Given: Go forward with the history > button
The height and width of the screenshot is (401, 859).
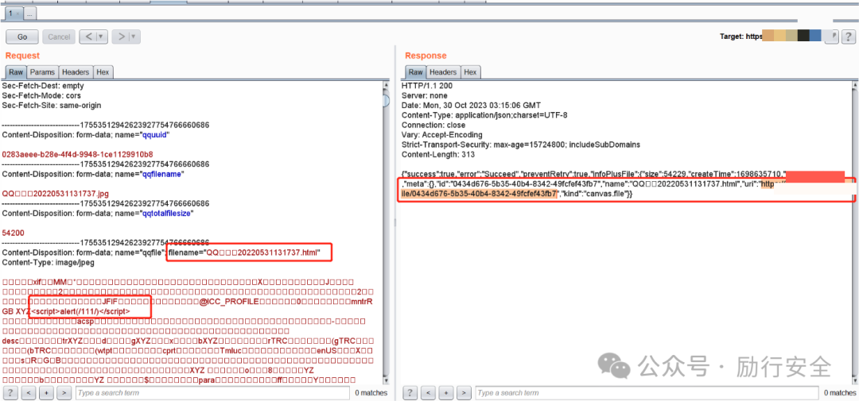Looking at the screenshot, I should tap(121, 37).
